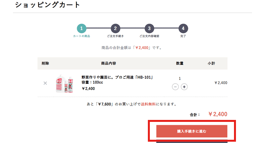The width and height of the screenshot is (260, 143).
Task: Click the quantity value 1
Action: point(180,78)
